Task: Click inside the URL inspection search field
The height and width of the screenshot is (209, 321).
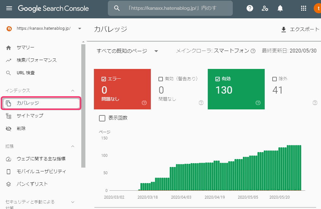Action: (170, 8)
